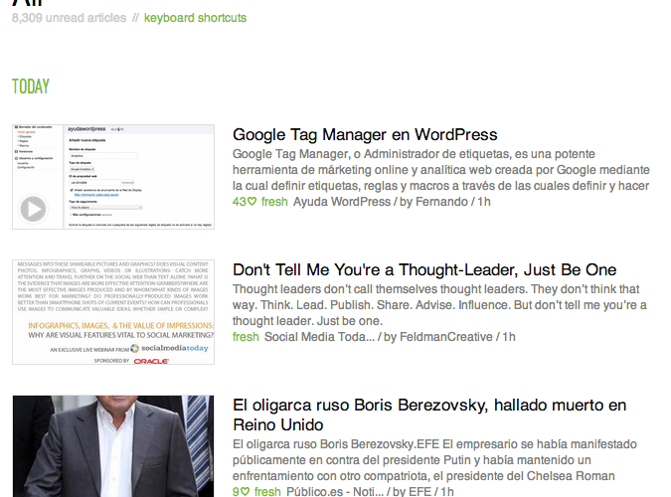
Task: Click the heart icon beside 9
Action: tap(246, 492)
